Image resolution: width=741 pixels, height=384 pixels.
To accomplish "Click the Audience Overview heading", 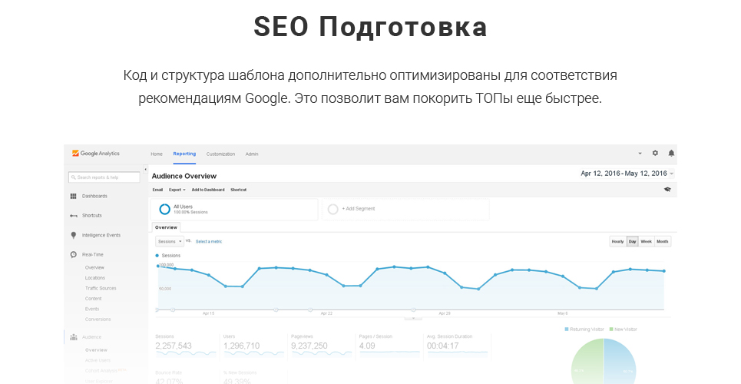I will 184,176.
